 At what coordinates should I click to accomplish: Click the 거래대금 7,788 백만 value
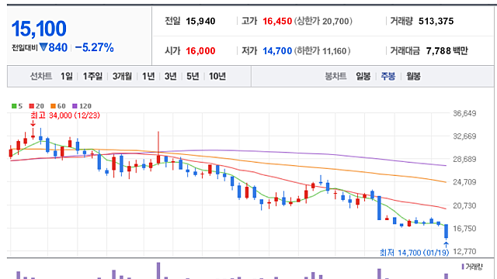click(447, 50)
